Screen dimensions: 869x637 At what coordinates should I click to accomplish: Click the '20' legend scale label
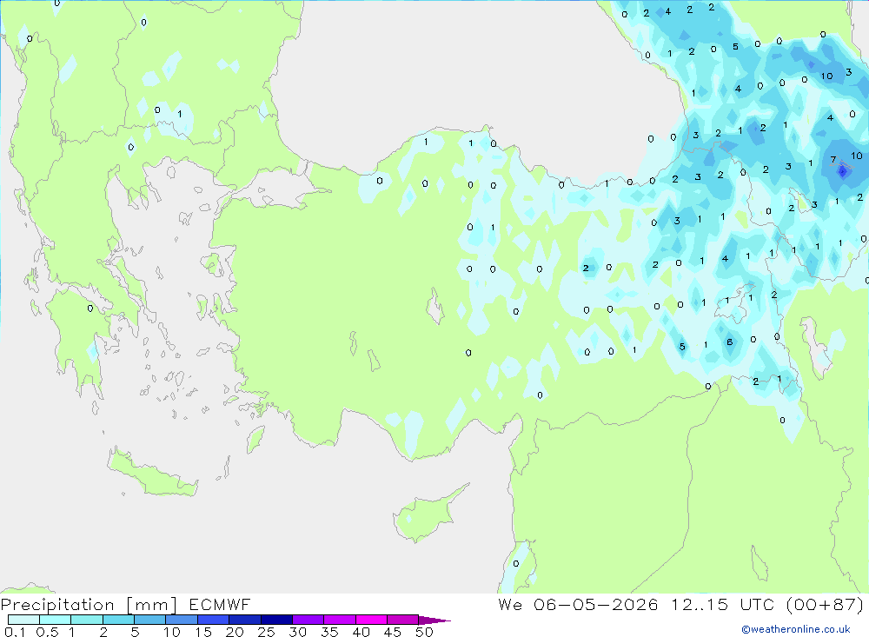(235, 632)
